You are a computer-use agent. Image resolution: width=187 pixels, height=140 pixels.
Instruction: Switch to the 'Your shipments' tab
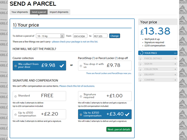[x=20, y=12]
